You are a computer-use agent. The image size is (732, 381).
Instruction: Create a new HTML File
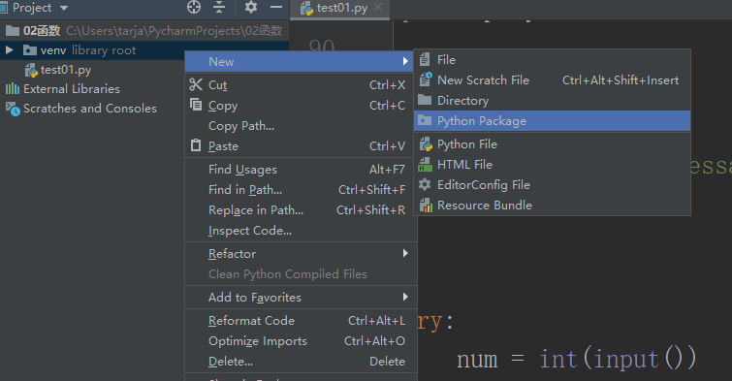[552, 165]
